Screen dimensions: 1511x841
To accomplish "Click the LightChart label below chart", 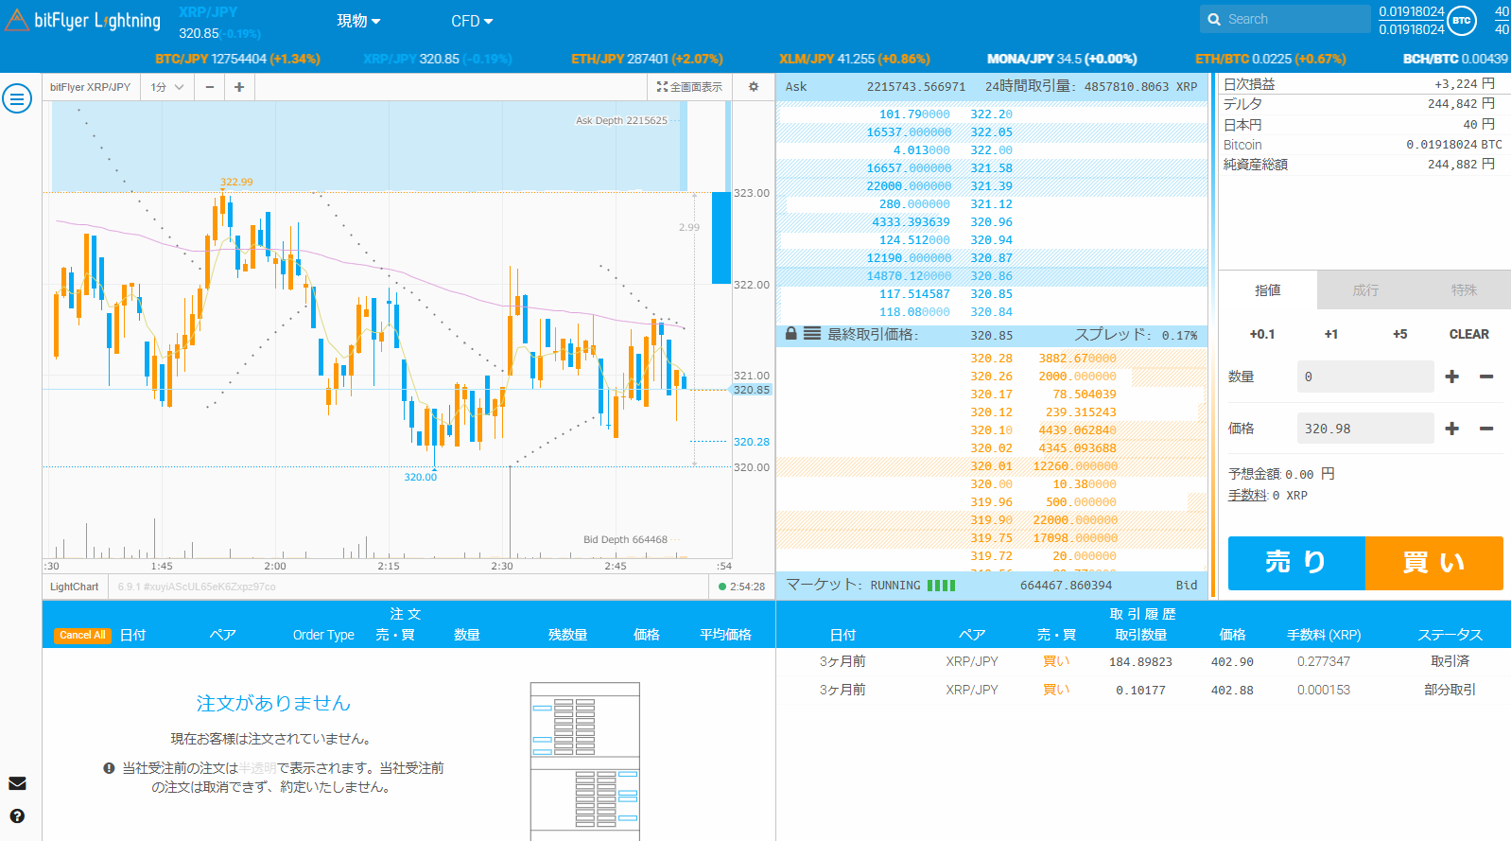I will (74, 587).
